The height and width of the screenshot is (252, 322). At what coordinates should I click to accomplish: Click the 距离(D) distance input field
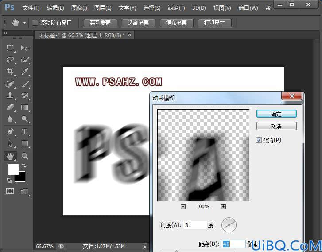233,244
